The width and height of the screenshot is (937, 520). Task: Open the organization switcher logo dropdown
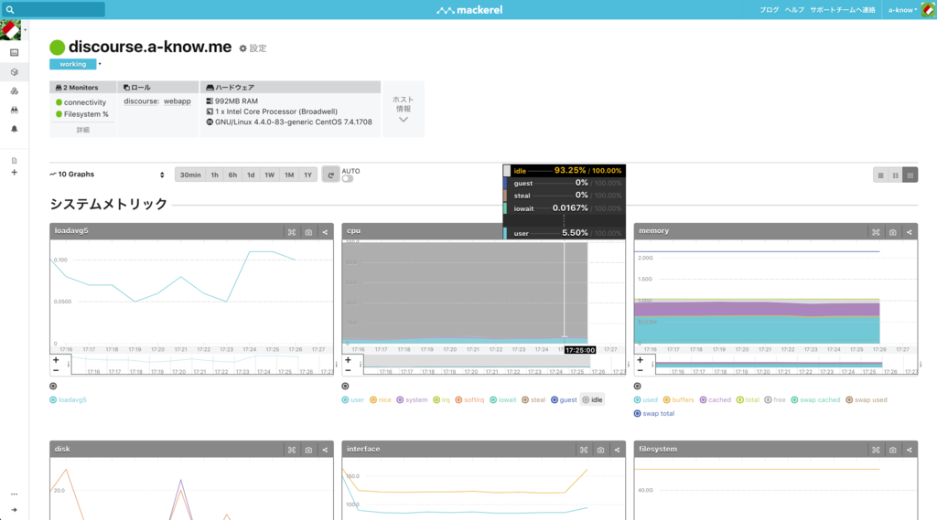(x=12, y=30)
